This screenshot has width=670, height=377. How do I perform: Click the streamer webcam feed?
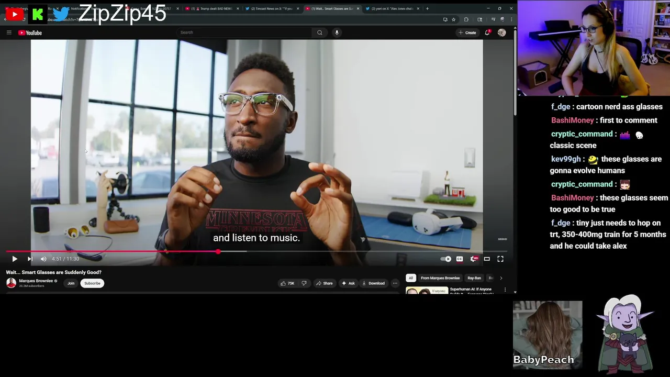click(x=594, y=48)
